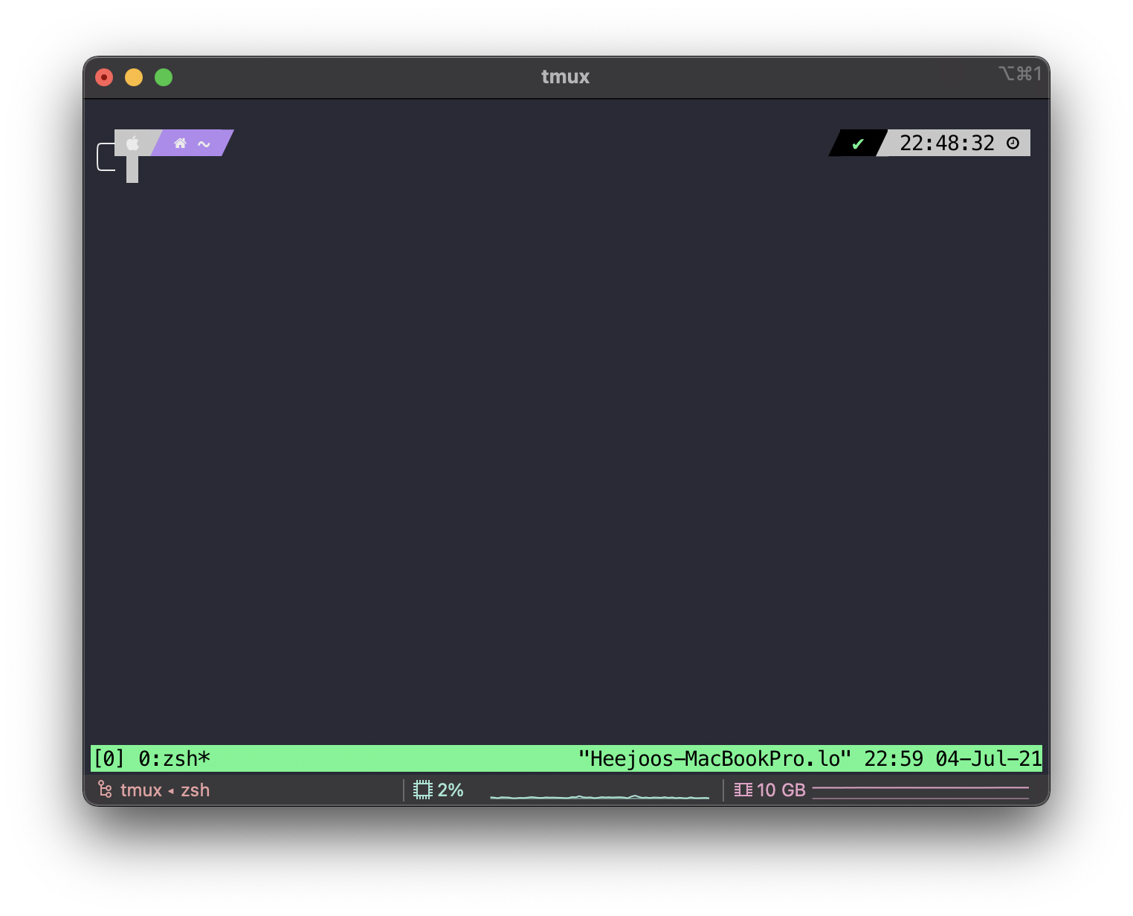Click the 10 GB memory value
This screenshot has height=916, width=1133.
(781, 790)
